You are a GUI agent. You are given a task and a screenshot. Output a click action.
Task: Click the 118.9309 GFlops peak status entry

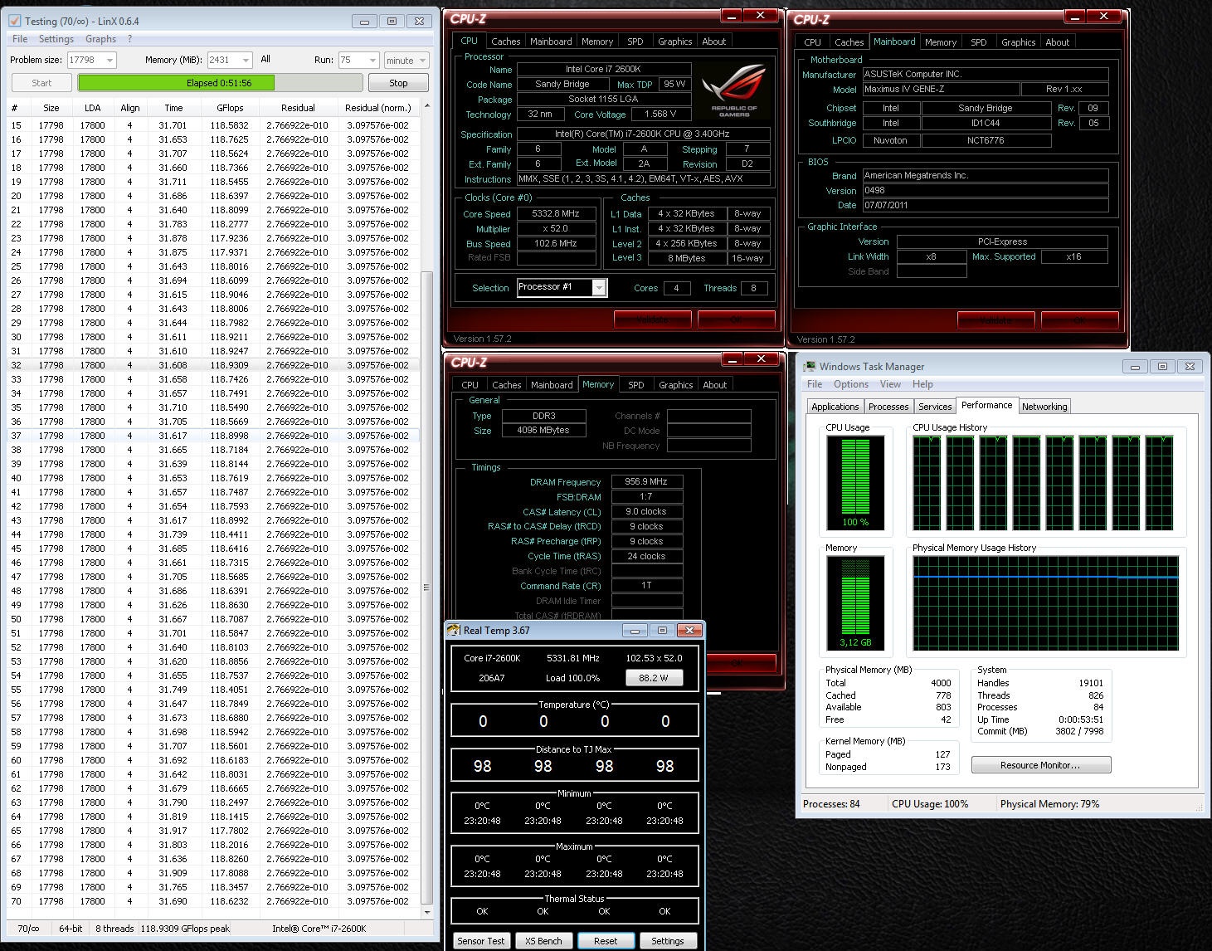click(x=185, y=929)
